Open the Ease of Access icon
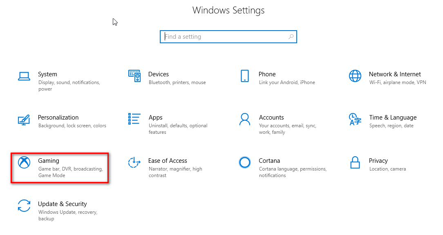This screenshot has width=443, height=235. pos(134,162)
